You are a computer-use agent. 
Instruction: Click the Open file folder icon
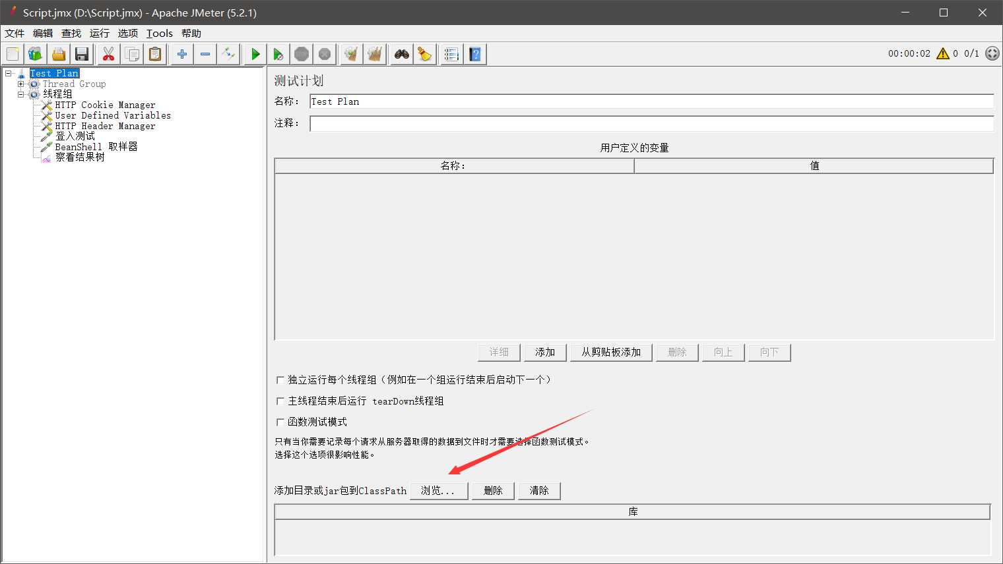coord(59,54)
